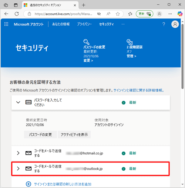The image size is (185, 188).
Task: Go to Microsoft アカウント home
Action: pyautogui.click(x=29, y=24)
